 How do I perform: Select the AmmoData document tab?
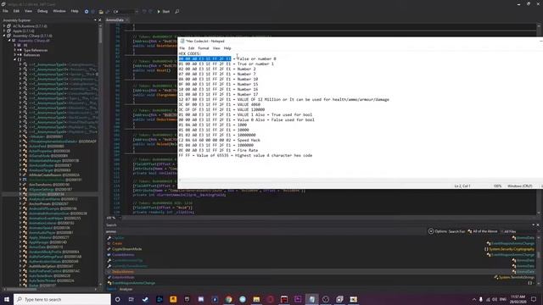tap(115, 20)
